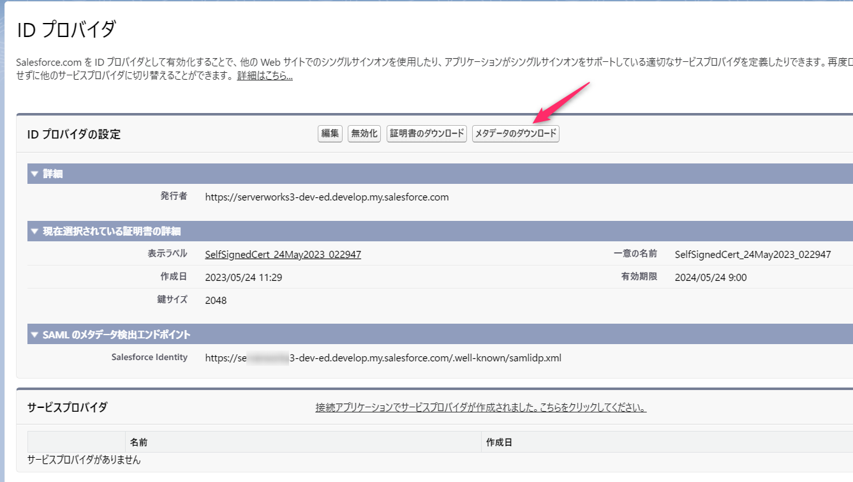
Task: Collapse the SAML のメタデータ検出エンドポイント section
Action: pos(34,335)
